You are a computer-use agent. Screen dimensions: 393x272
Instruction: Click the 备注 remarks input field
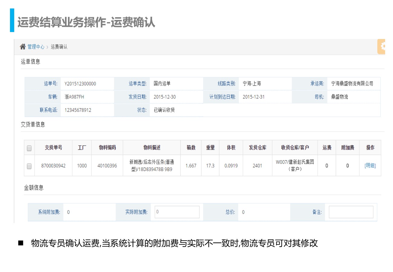point(351,212)
